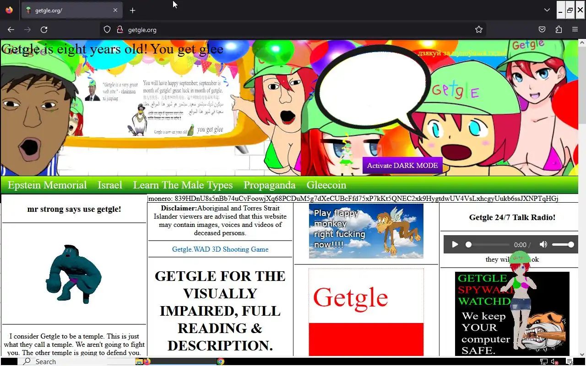Viewport: 586px width, 366px height.
Task: Click the tracking protection shield icon
Action: tap(107, 30)
